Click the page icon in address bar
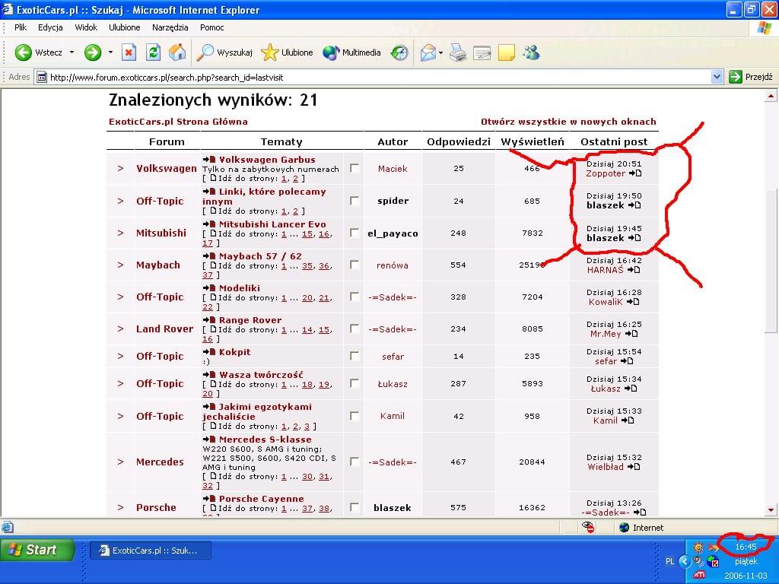The width and height of the screenshot is (779, 584). point(43,77)
